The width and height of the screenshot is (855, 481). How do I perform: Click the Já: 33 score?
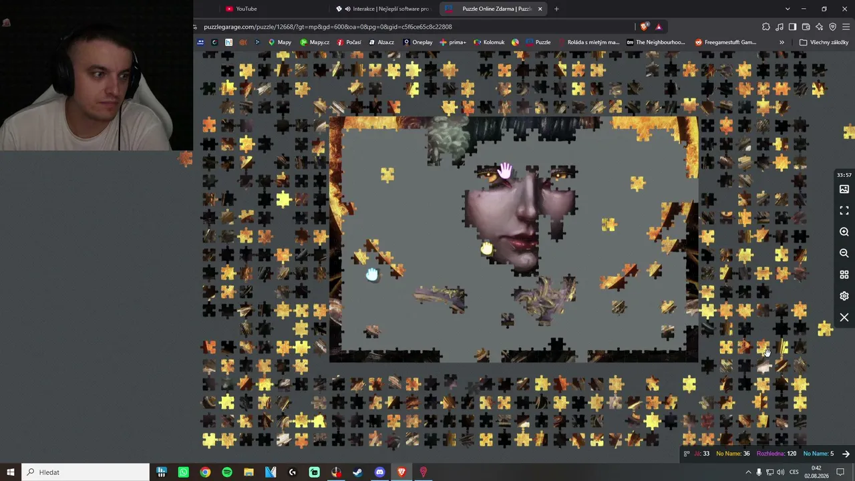(701, 454)
